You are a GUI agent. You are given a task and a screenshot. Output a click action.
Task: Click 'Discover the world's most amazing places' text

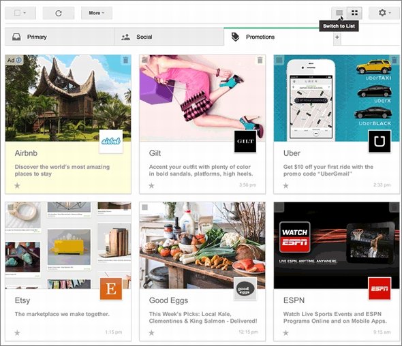(x=62, y=170)
